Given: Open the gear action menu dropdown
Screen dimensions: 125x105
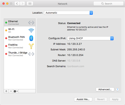Looking at the screenshot, I should click(x=16, y=91).
